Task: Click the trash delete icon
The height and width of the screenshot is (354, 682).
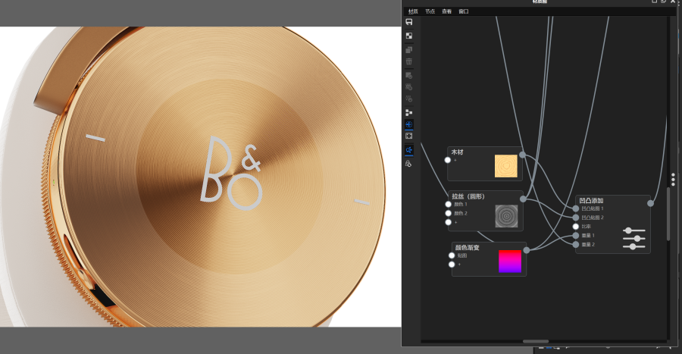Action: coord(409,61)
